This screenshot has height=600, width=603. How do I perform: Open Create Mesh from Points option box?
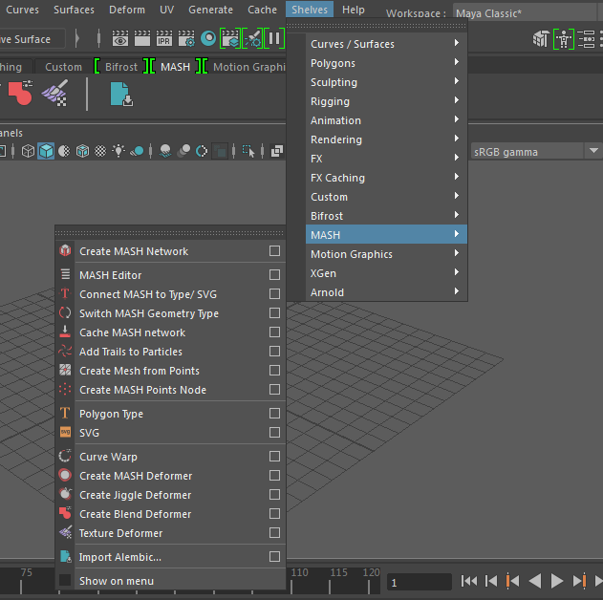274,371
